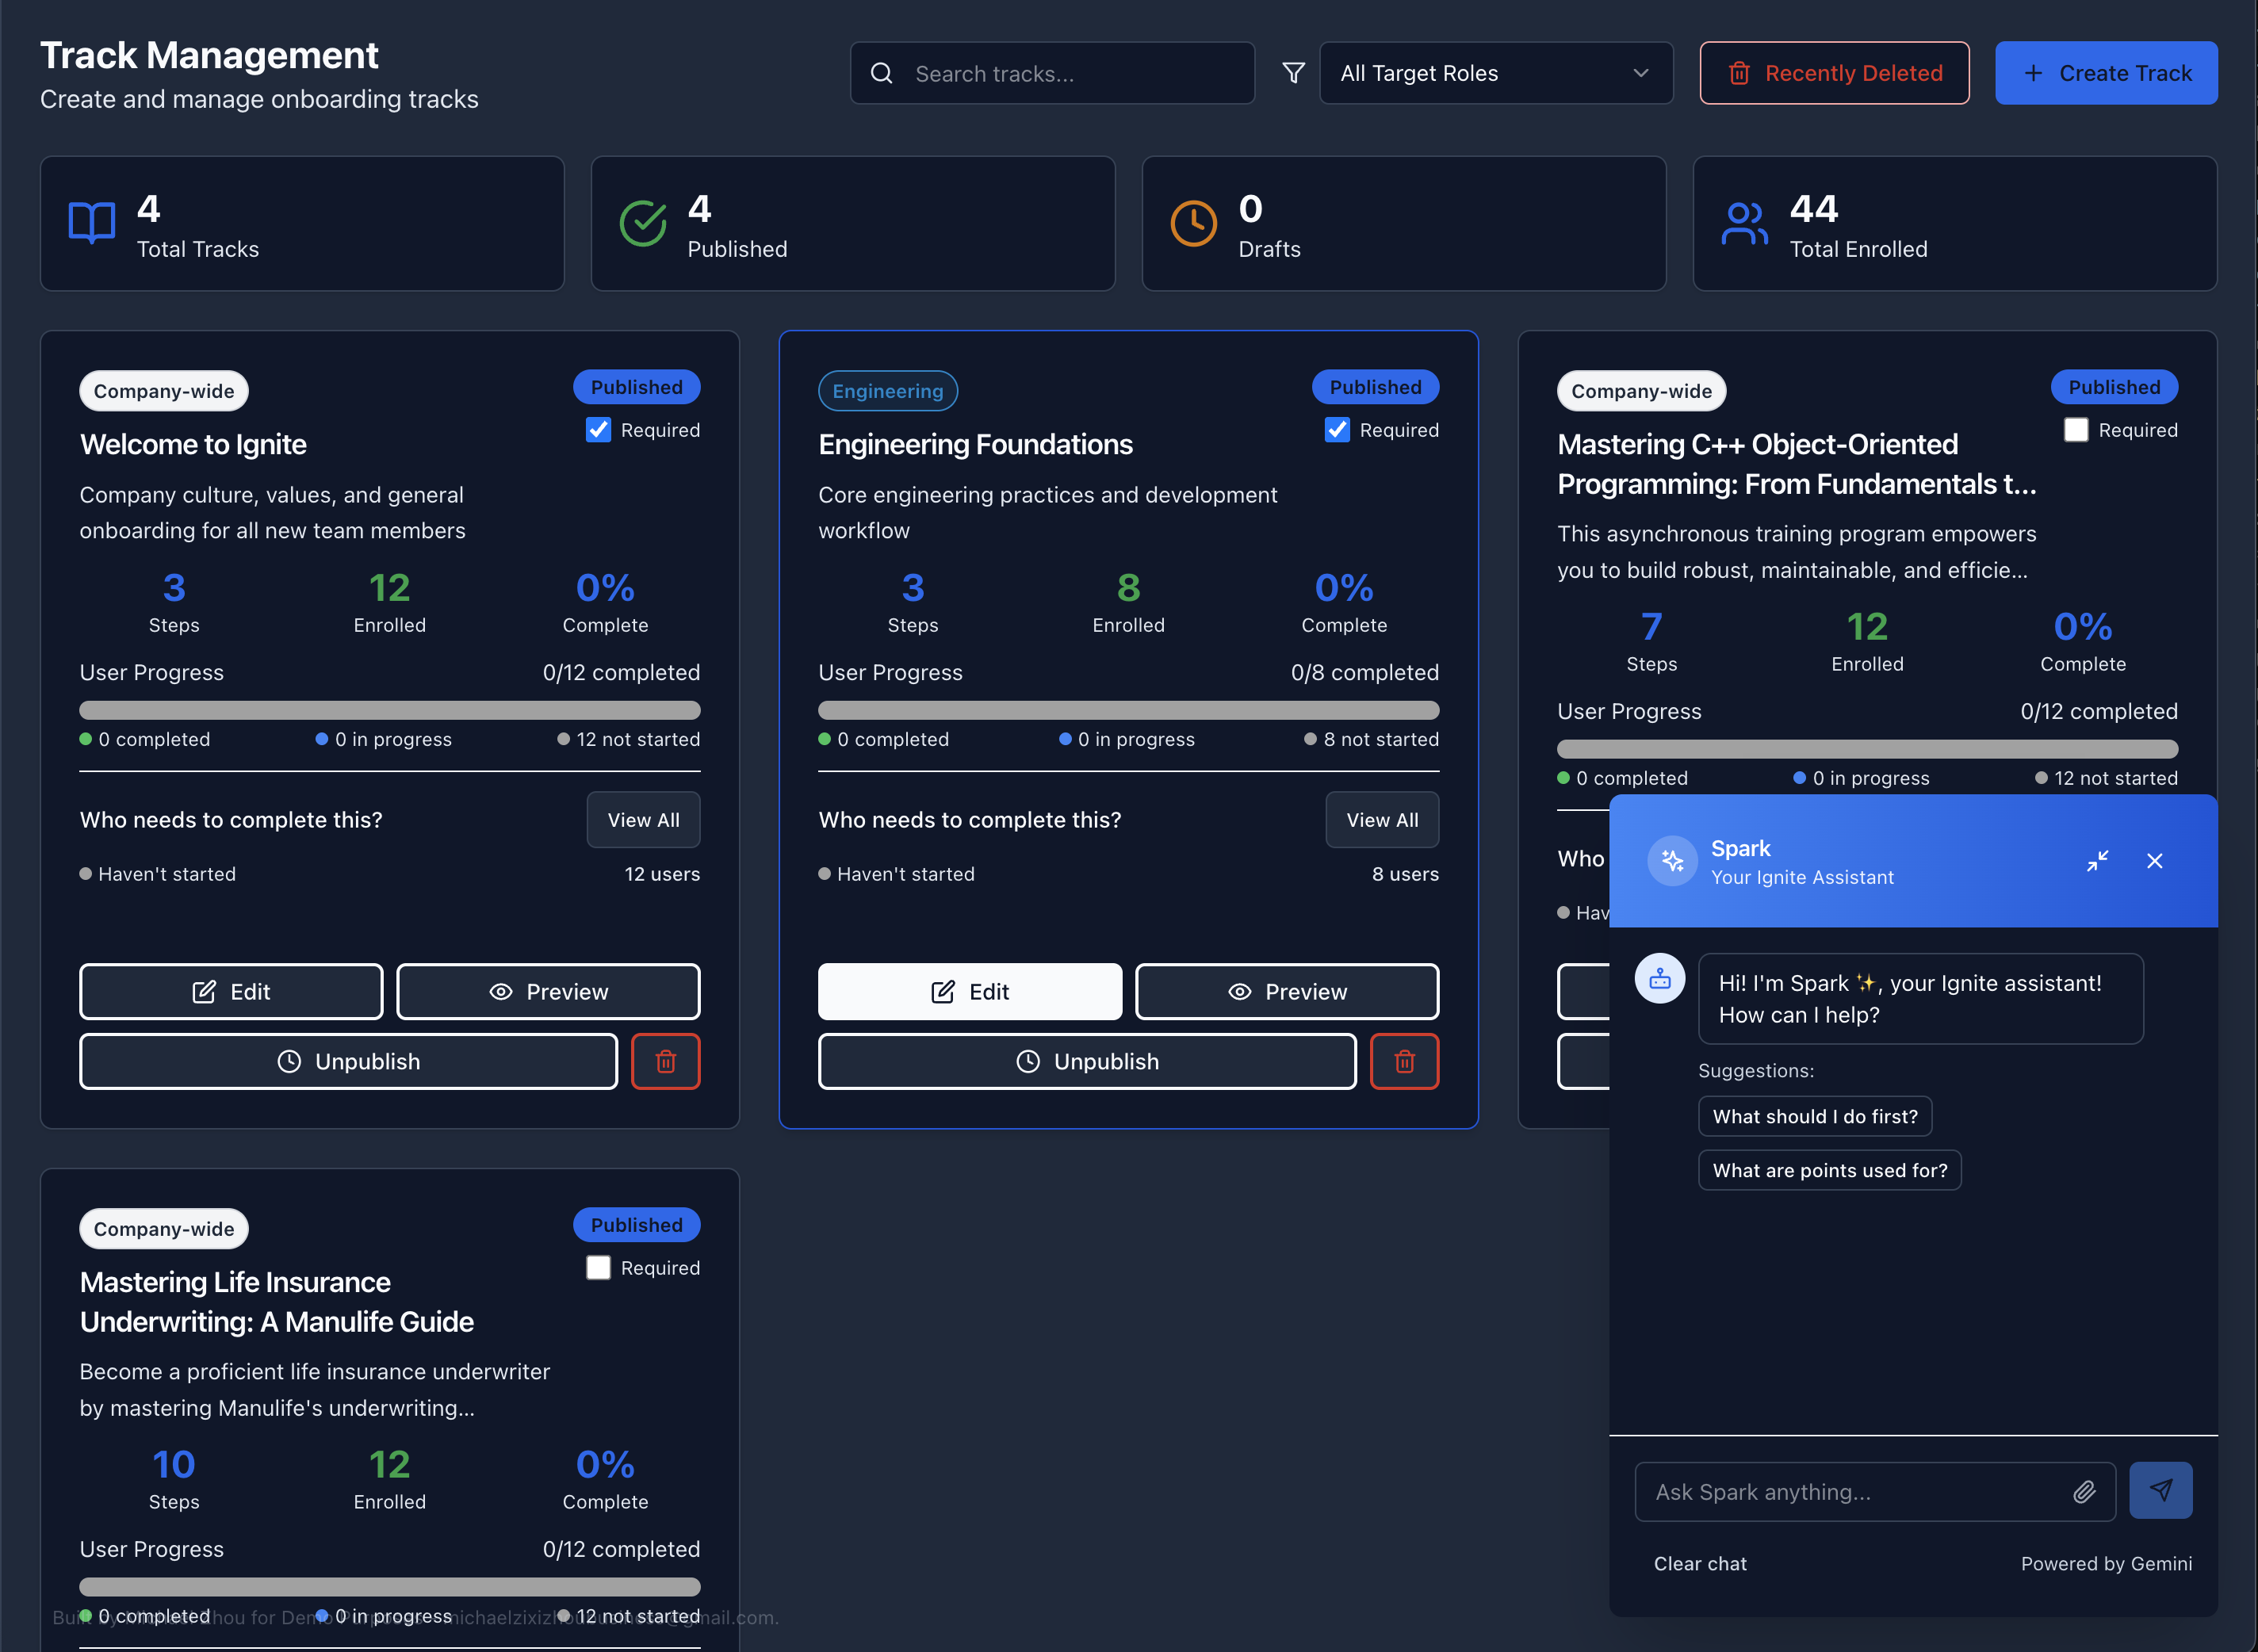Expand View All users on Welcome to Ignite

point(643,819)
